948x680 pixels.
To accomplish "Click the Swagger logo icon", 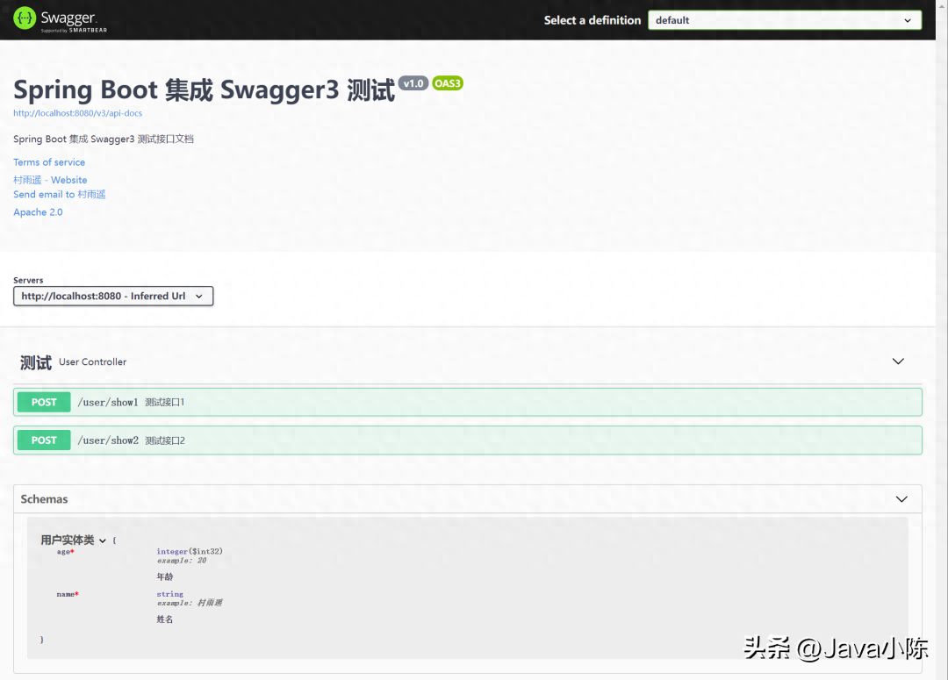I will pos(25,18).
